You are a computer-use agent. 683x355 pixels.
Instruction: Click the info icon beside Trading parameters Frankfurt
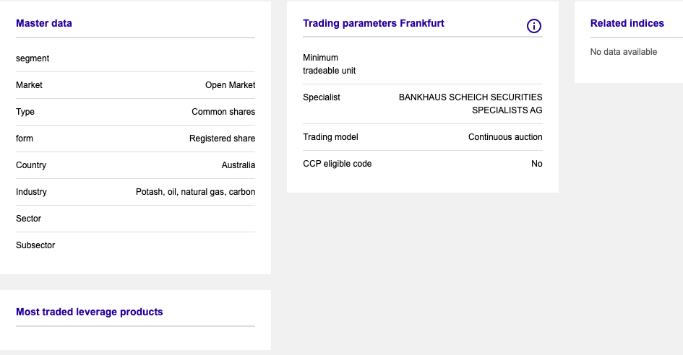point(534,26)
